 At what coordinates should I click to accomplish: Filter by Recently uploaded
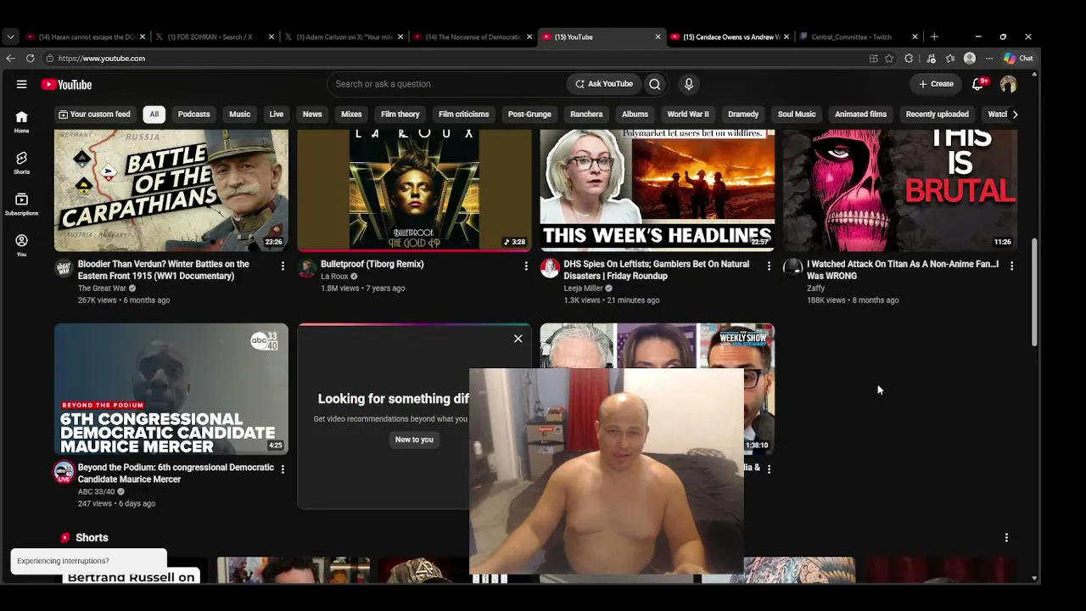937,115
